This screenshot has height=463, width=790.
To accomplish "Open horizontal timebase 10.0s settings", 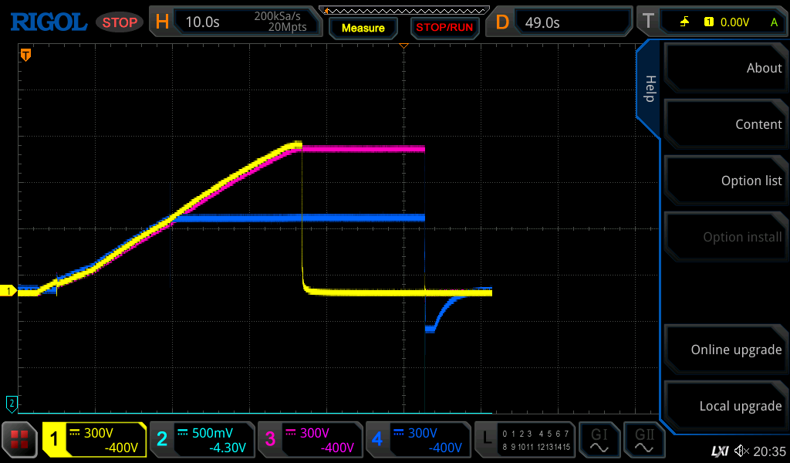I will click(x=235, y=22).
